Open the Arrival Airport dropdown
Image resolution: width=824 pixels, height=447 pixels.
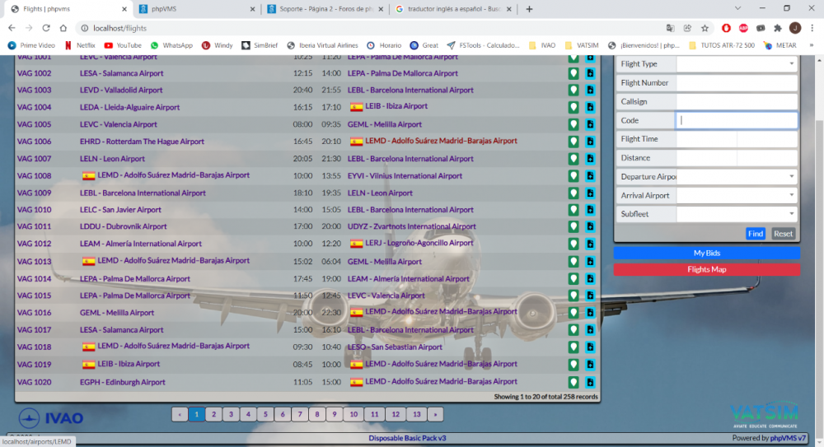click(736, 195)
